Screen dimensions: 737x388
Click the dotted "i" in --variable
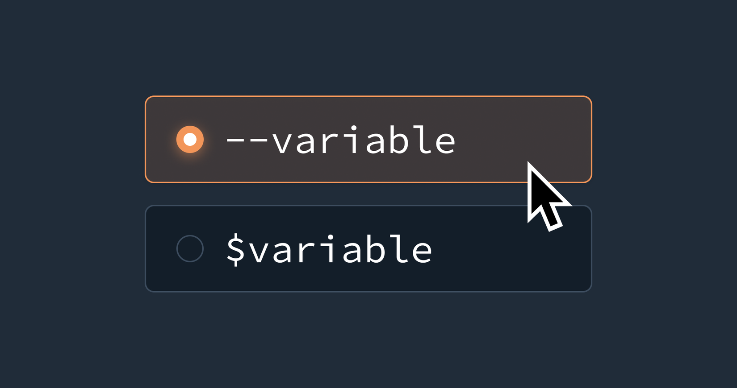352,140
